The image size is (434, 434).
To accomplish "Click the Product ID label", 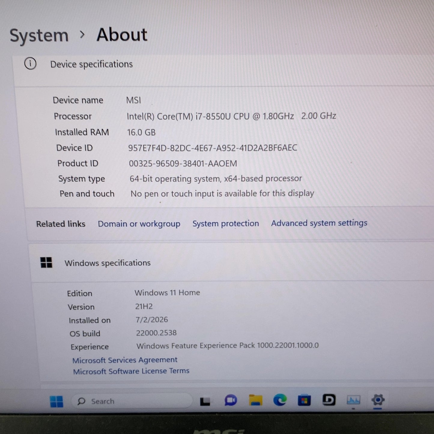I will 78,163.
